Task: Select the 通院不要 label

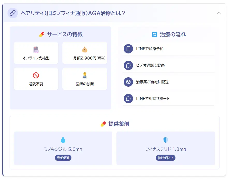Action: (36, 84)
